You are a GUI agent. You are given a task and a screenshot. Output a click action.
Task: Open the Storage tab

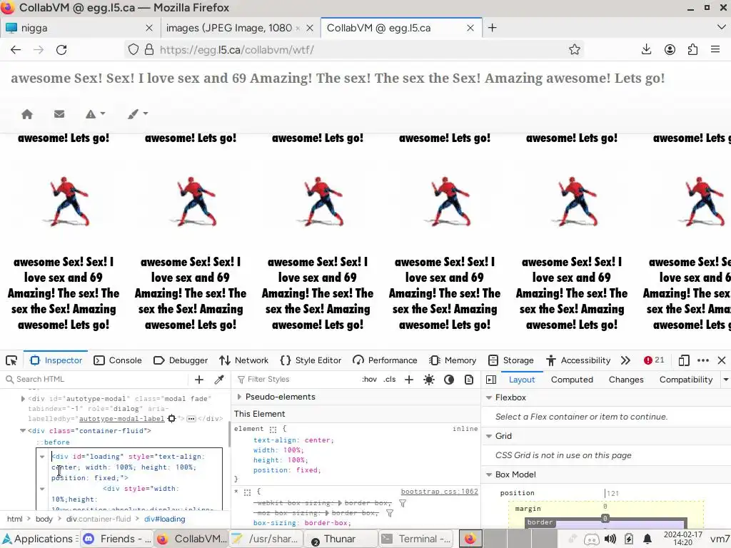(x=511, y=360)
